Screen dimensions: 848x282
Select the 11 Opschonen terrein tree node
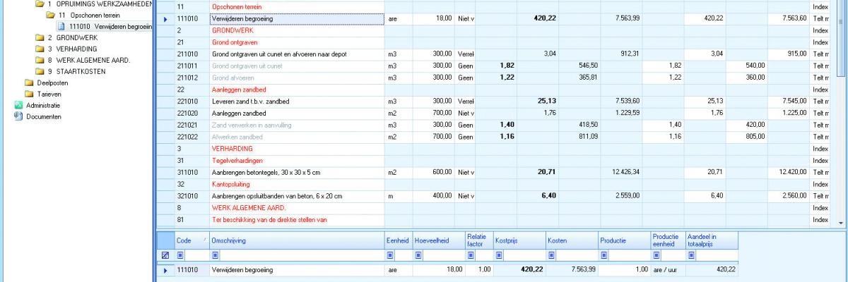(x=87, y=15)
